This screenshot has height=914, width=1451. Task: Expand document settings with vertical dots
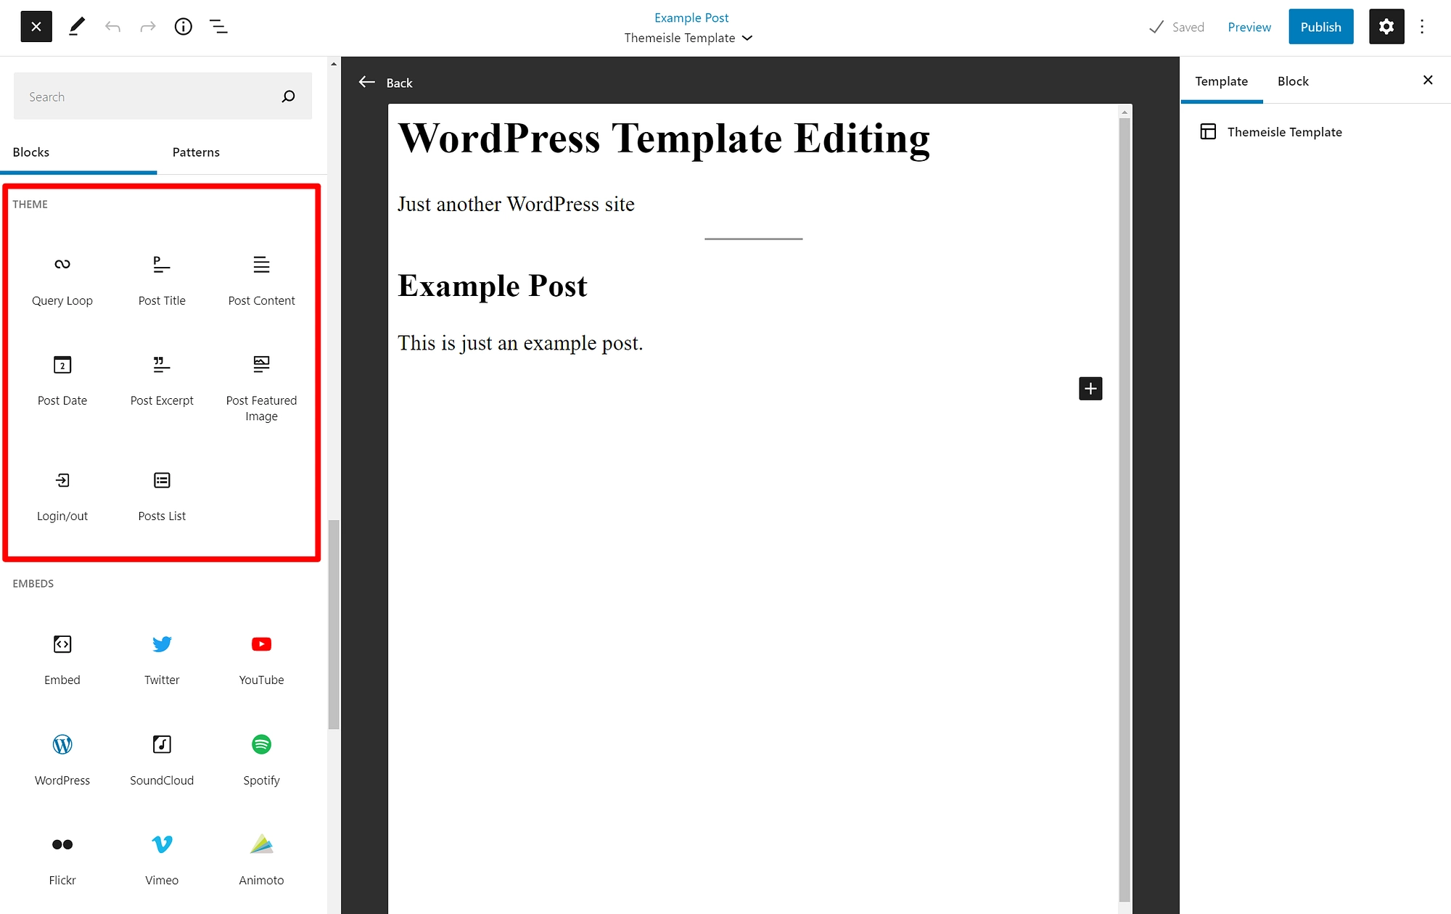(x=1423, y=26)
